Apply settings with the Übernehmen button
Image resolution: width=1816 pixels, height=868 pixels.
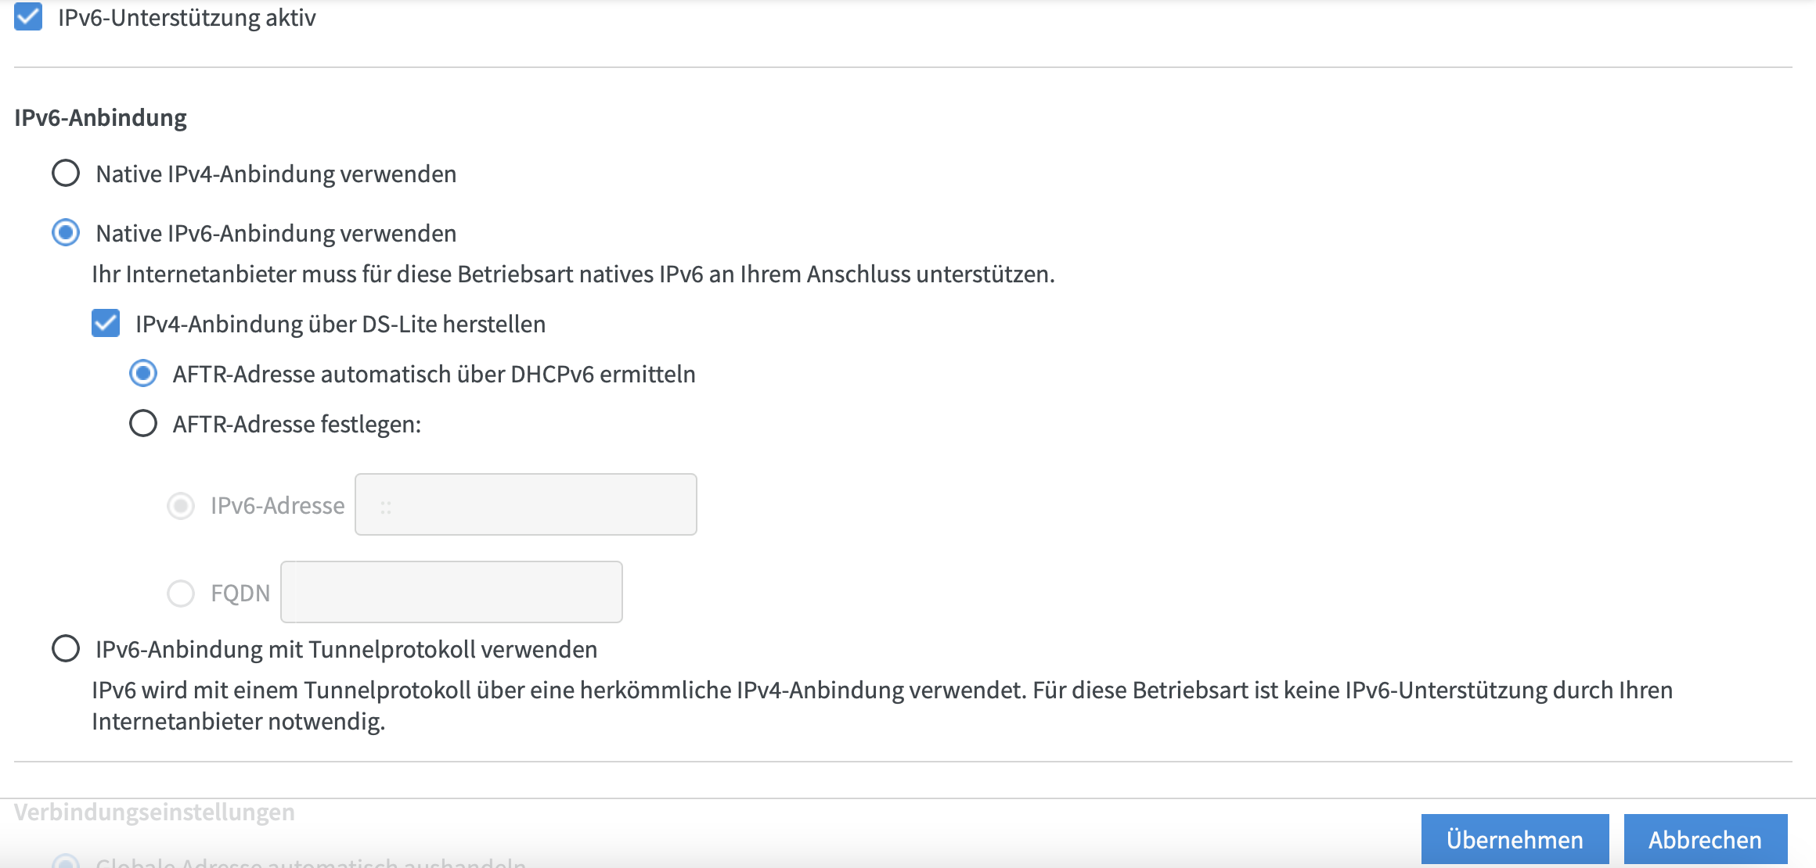point(1515,839)
